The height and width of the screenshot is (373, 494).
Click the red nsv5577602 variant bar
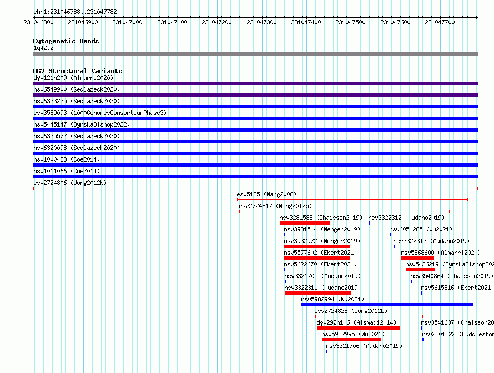[x=317, y=258]
